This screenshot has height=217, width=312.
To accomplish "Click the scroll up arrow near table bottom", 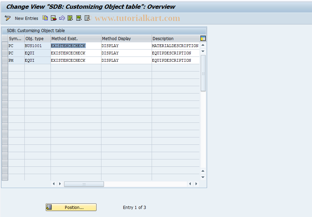I will pyautogui.click(x=203, y=171).
